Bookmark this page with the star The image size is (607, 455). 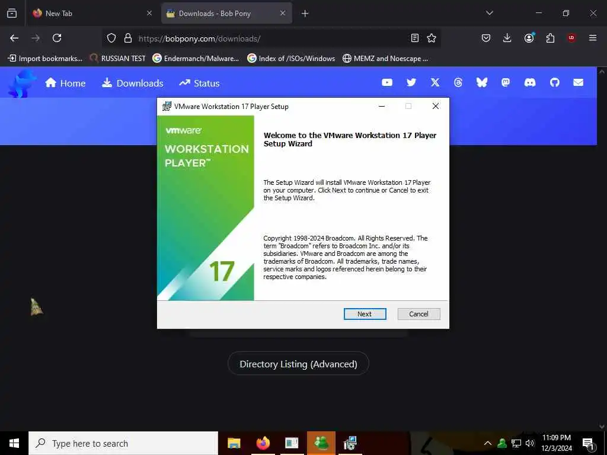(432, 38)
